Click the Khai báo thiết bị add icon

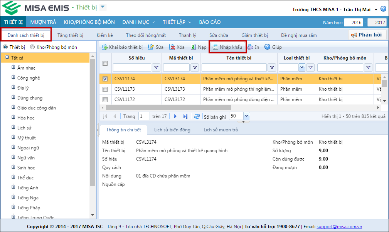(105, 47)
